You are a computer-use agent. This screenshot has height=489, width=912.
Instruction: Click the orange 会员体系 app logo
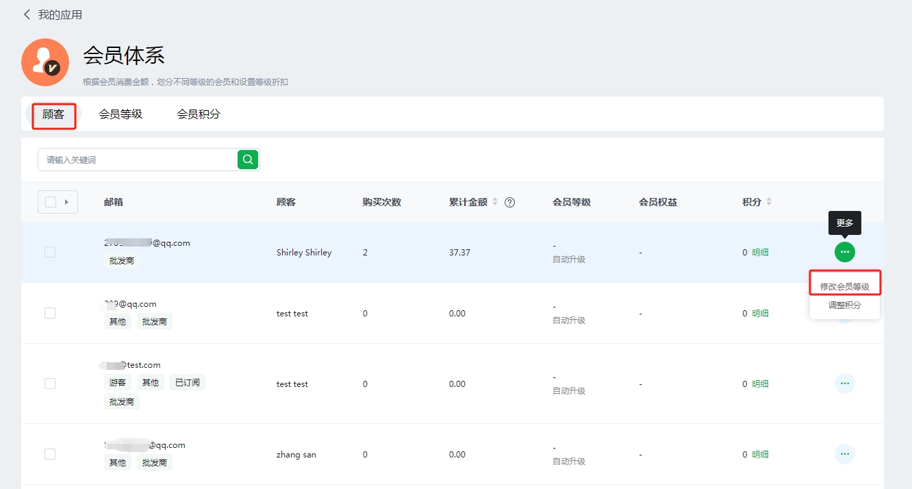click(45, 62)
